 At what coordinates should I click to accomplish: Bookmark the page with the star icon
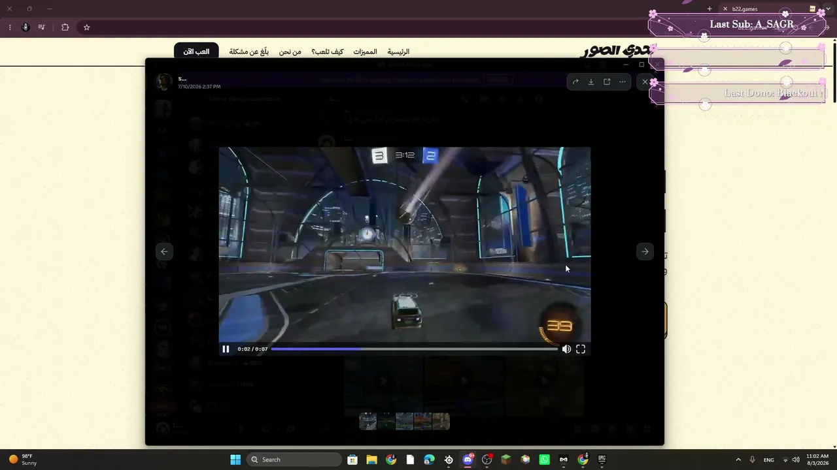pos(86,27)
